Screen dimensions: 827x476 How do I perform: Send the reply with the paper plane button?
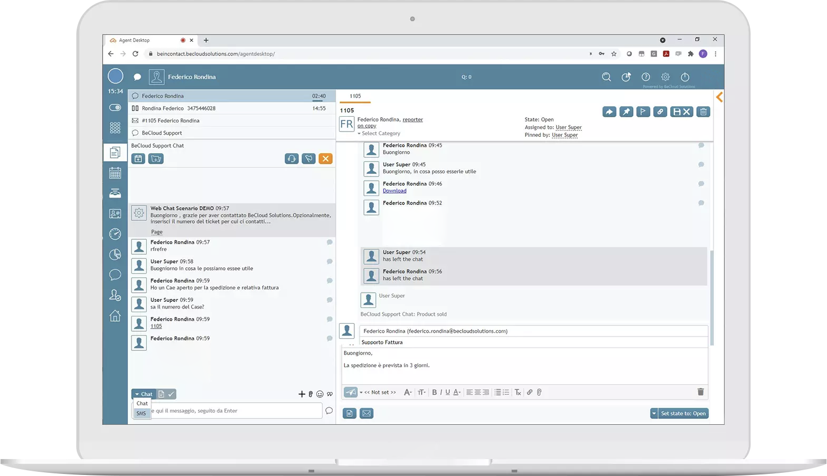pos(351,392)
